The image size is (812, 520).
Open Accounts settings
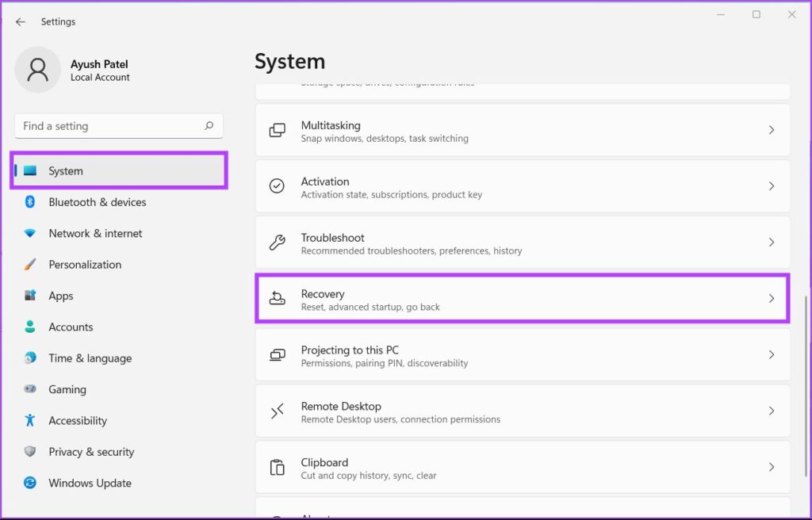pos(119,327)
